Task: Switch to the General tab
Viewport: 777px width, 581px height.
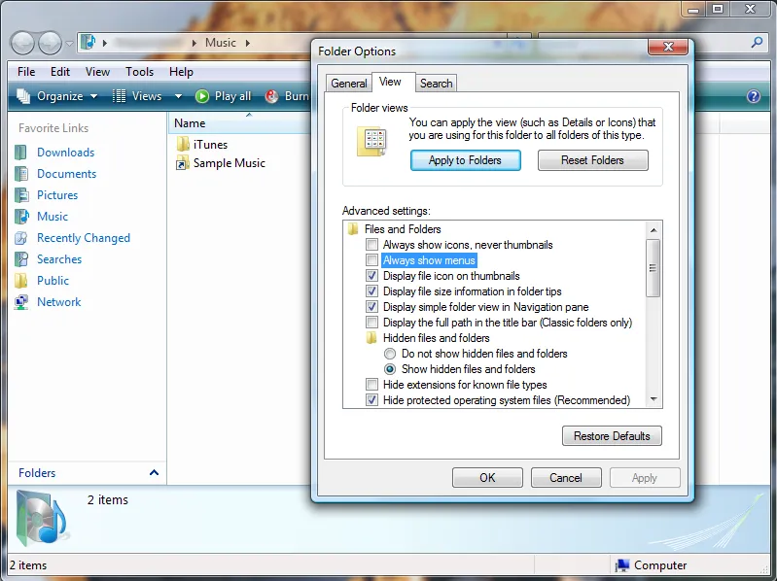Action: 348,84
